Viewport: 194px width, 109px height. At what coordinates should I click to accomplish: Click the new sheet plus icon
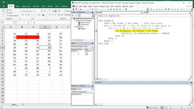[23, 104]
